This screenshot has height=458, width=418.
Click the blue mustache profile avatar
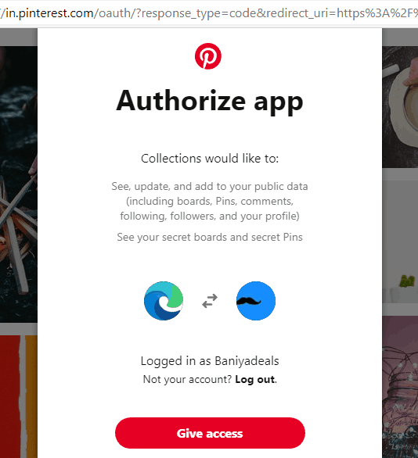click(256, 301)
